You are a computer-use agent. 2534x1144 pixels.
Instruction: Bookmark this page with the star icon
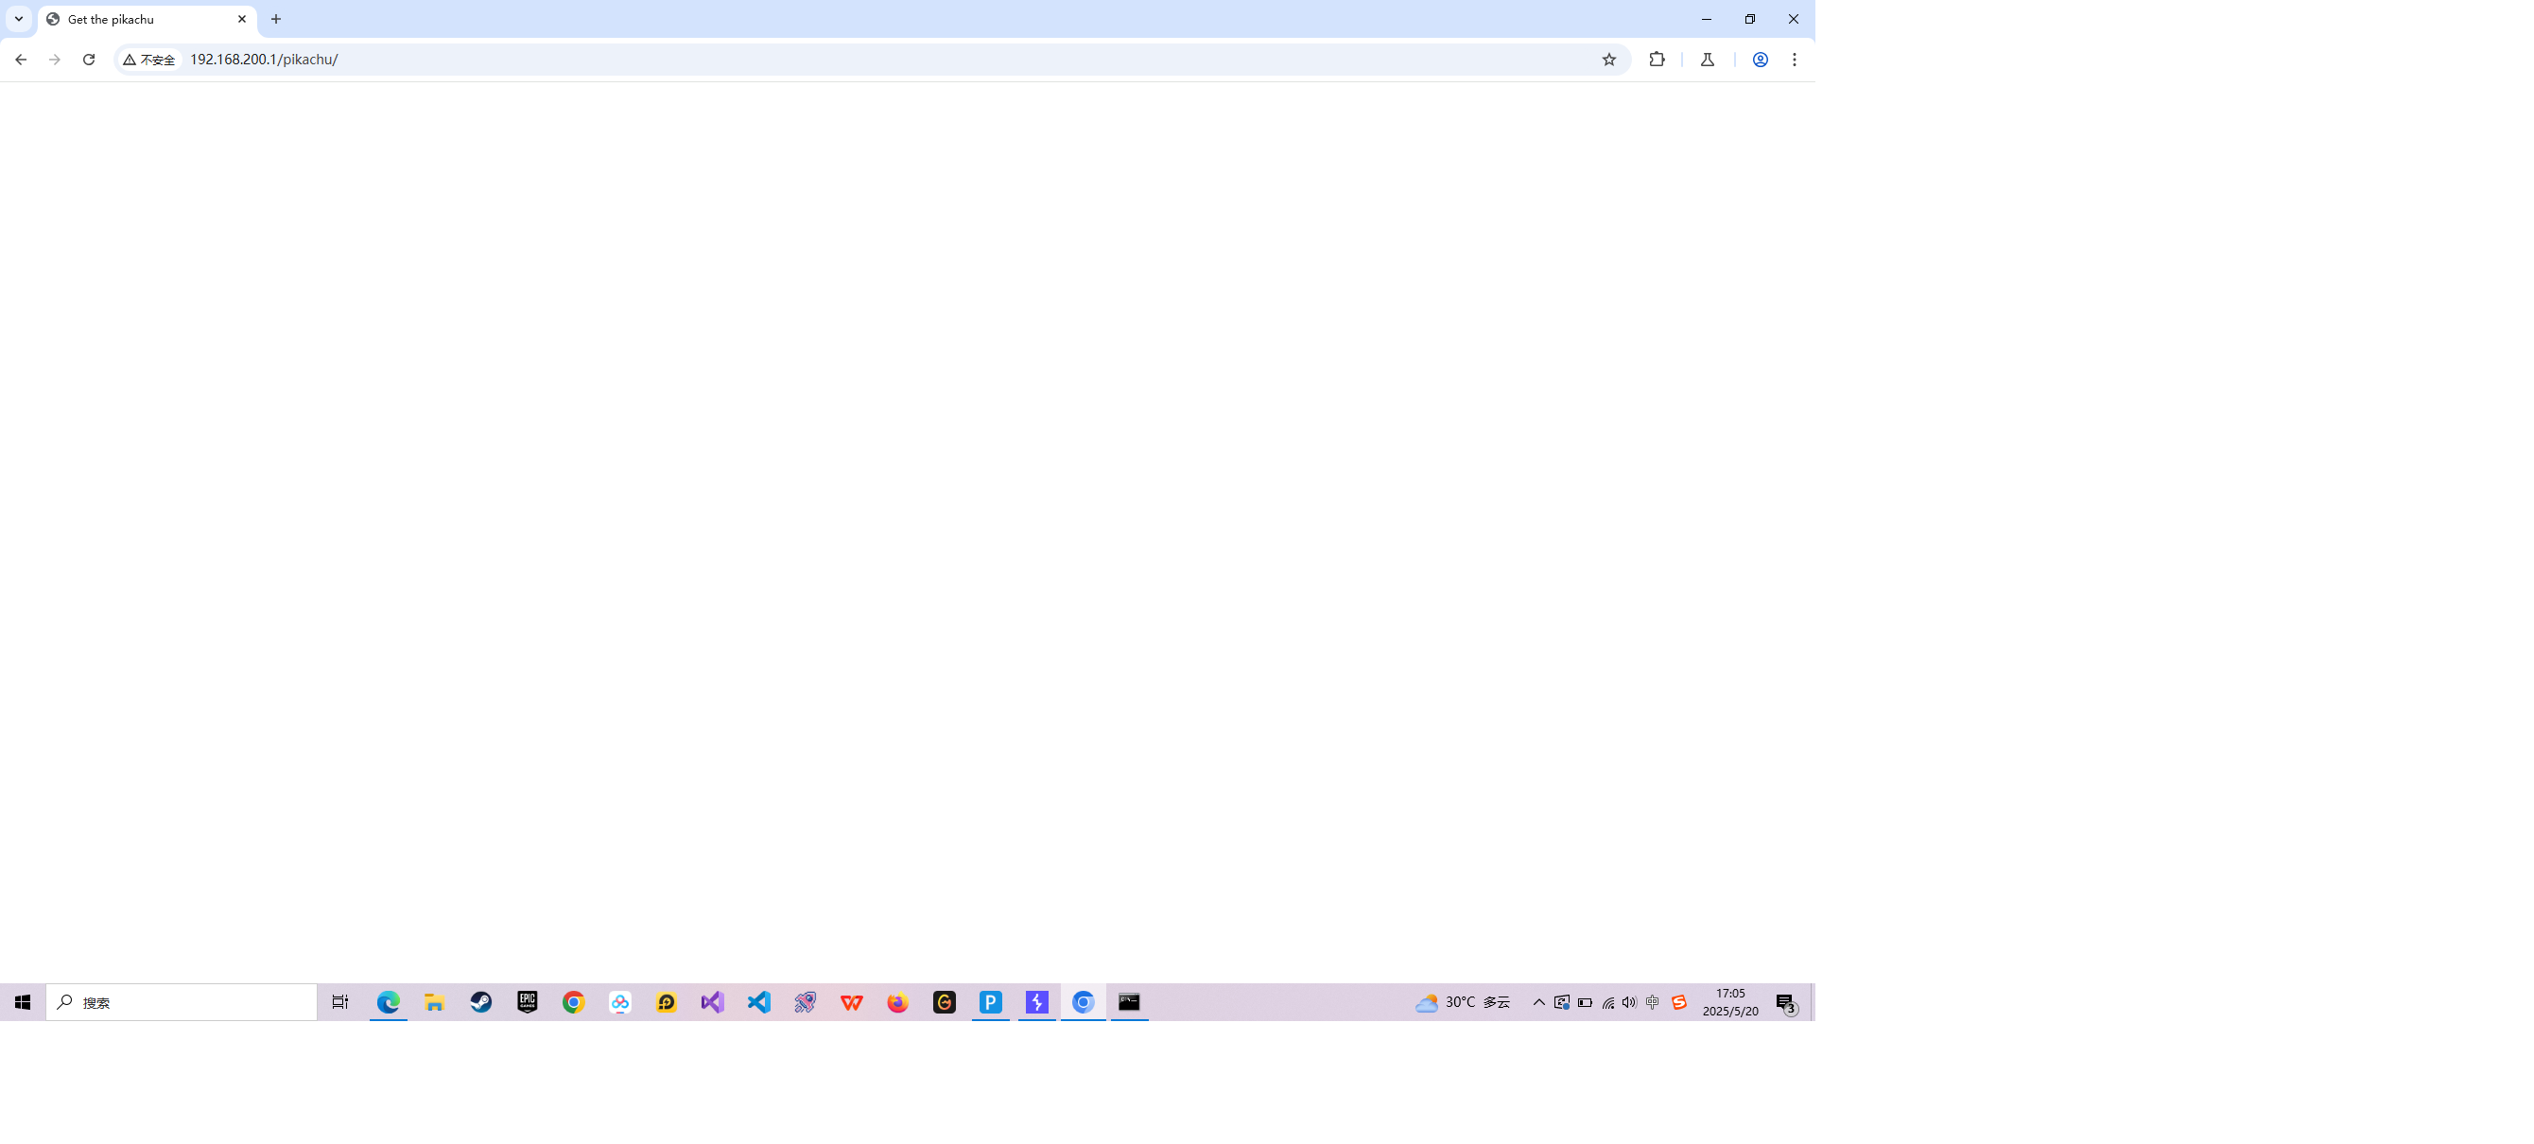coord(1608,60)
